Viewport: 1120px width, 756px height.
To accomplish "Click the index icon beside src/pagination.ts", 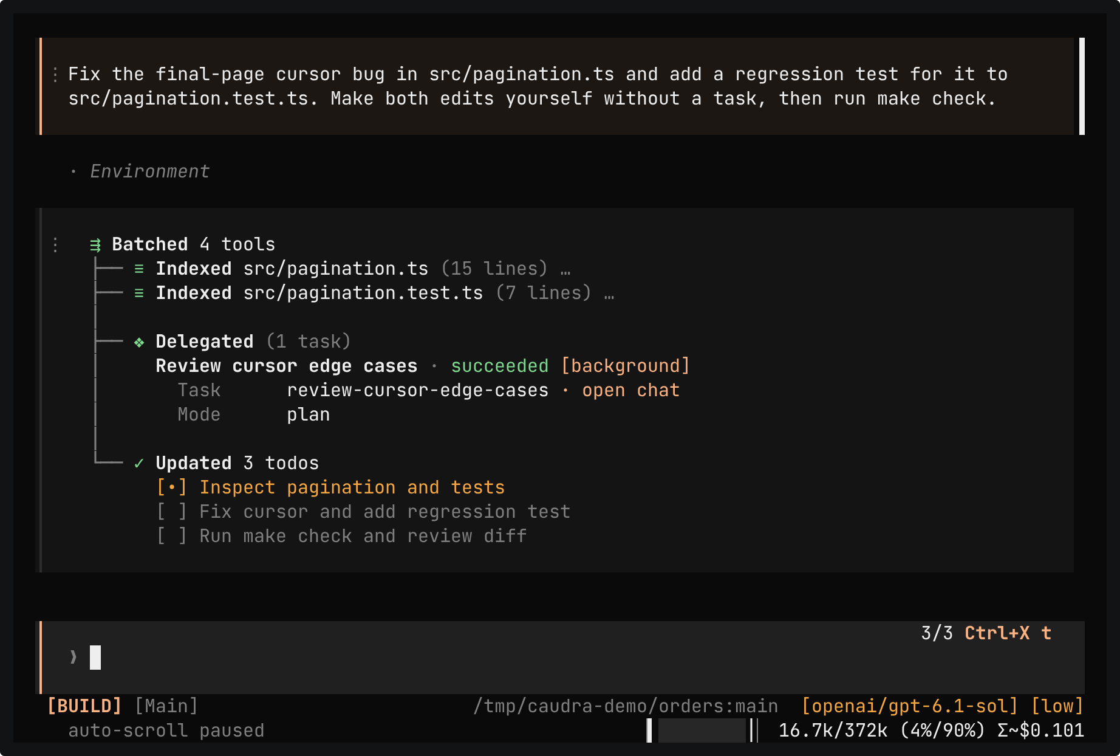I will point(139,269).
